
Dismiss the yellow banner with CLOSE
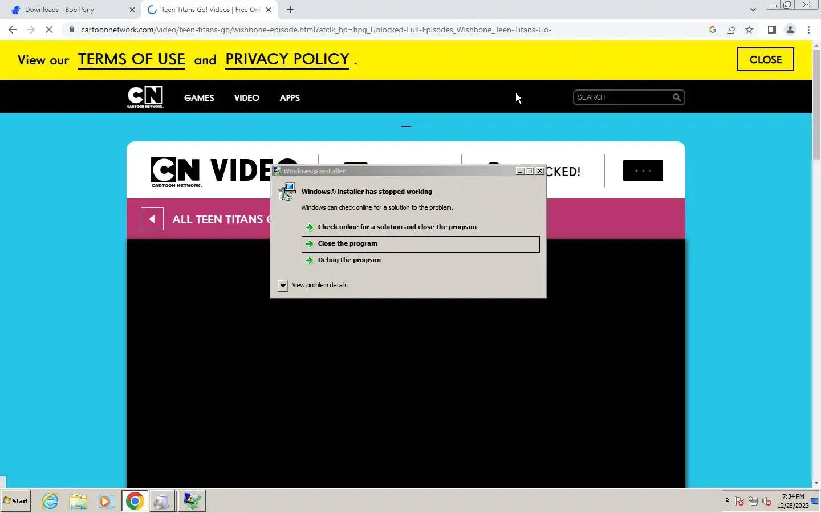point(765,59)
